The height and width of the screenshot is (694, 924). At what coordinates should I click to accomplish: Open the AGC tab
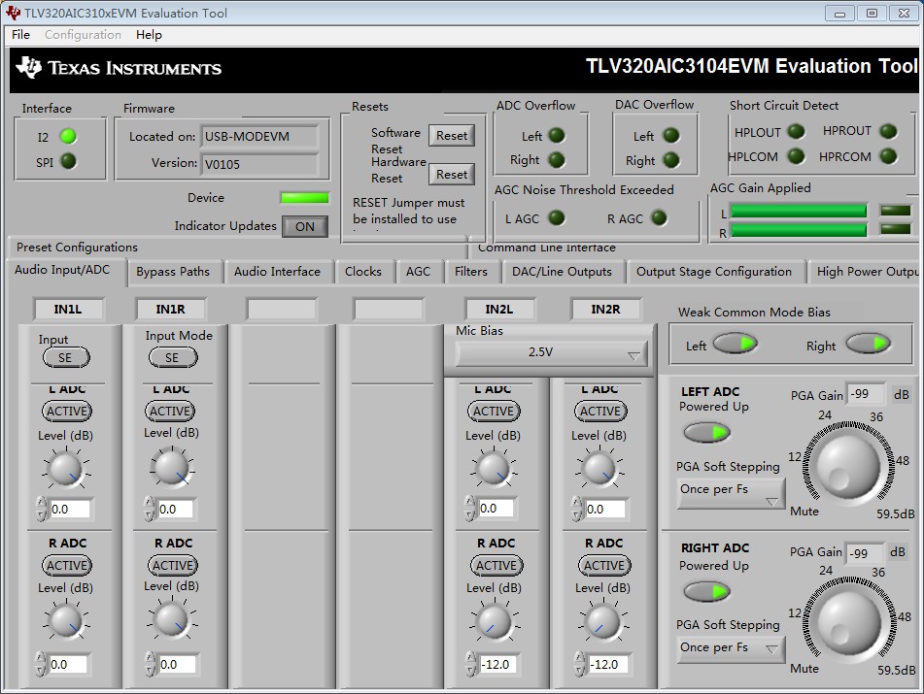[418, 272]
